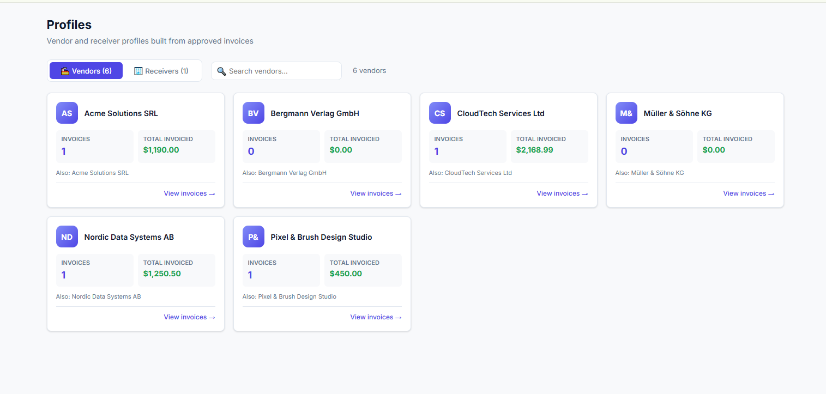Focus the Search vendors input field
This screenshot has height=394, width=826.
276,71
